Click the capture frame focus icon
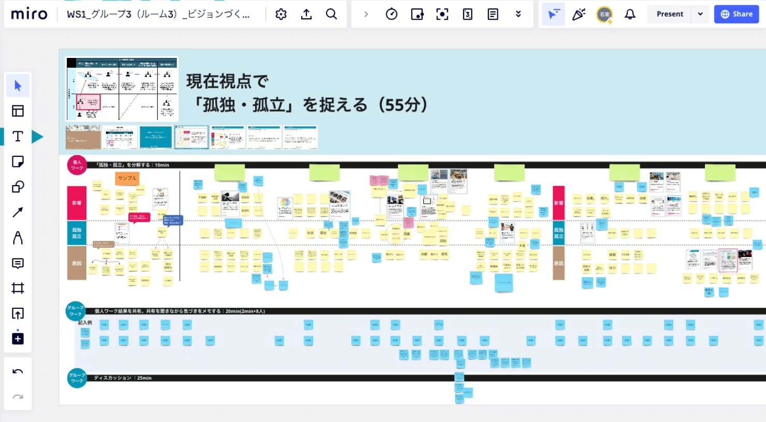Image resolution: width=766 pixels, height=422 pixels. tap(443, 14)
